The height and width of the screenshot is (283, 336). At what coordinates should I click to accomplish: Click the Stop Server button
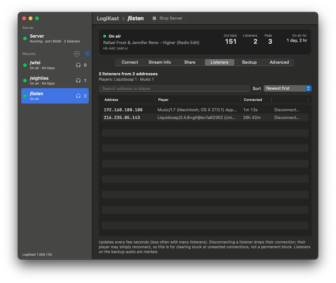pyautogui.click(x=167, y=18)
